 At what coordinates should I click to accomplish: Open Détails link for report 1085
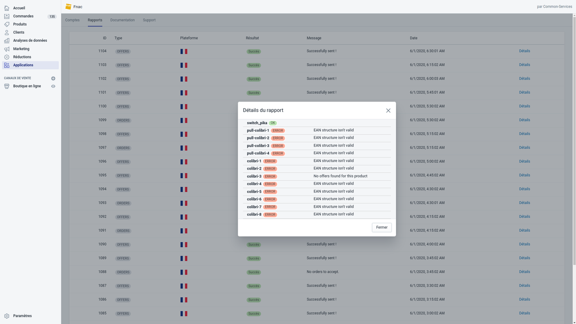point(524,313)
